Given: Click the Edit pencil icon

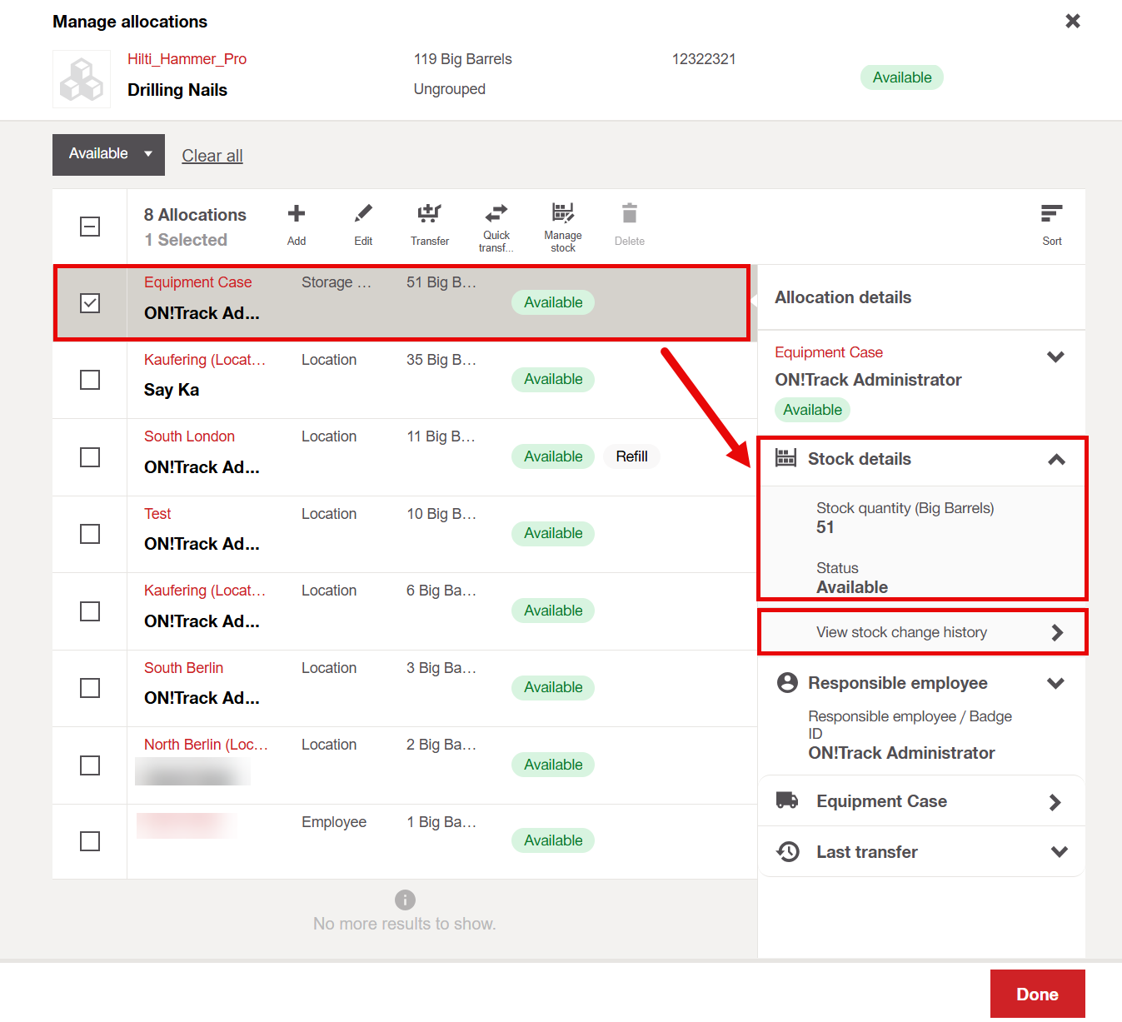Looking at the screenshot, I should [363, 215].
